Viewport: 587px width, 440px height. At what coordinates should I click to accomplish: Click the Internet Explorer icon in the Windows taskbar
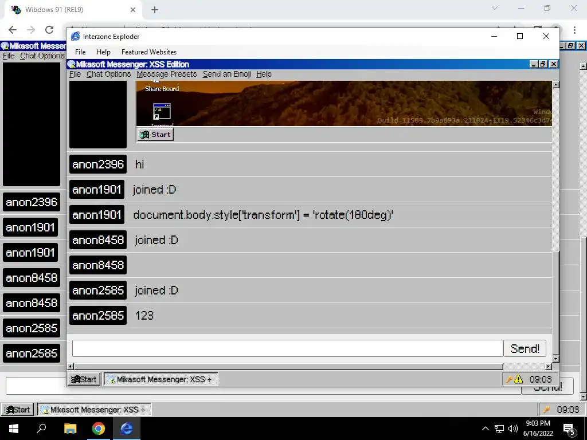127,429
